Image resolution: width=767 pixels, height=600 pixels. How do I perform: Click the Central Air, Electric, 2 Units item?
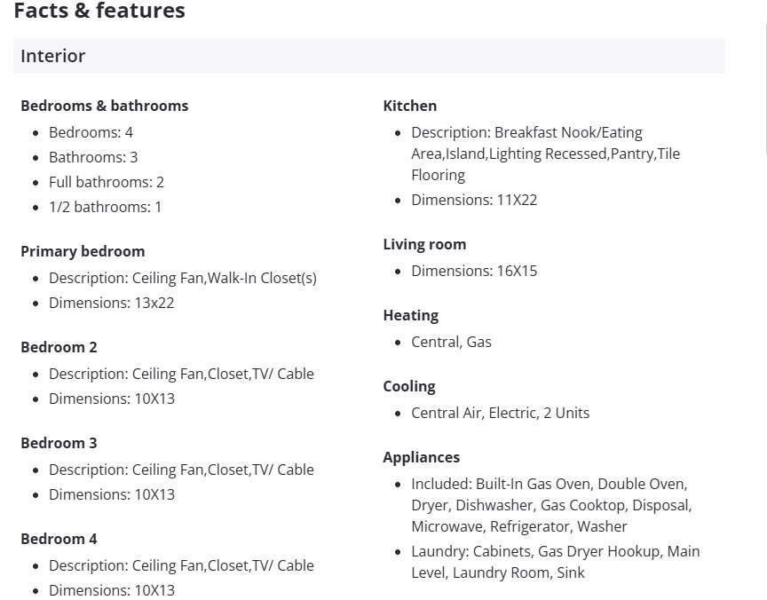pos(500,413)
